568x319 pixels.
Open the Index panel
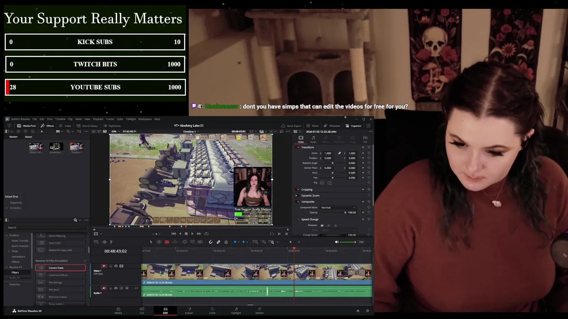coord(65,126)
